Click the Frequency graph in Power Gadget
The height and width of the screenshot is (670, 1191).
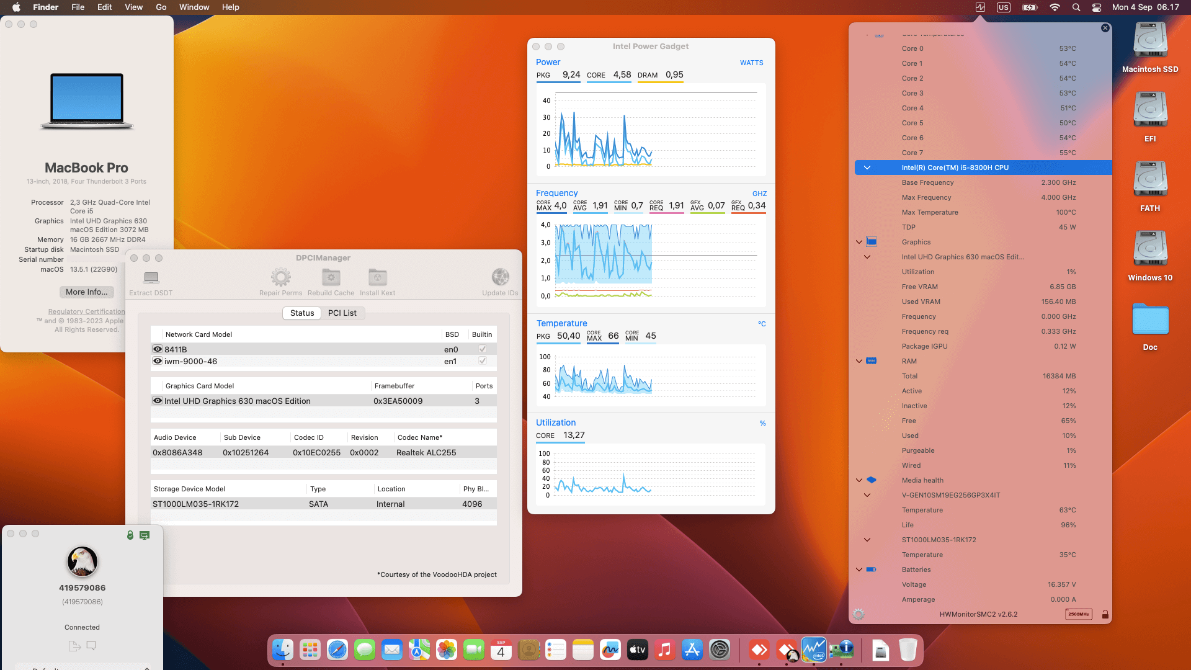[651, 261]
